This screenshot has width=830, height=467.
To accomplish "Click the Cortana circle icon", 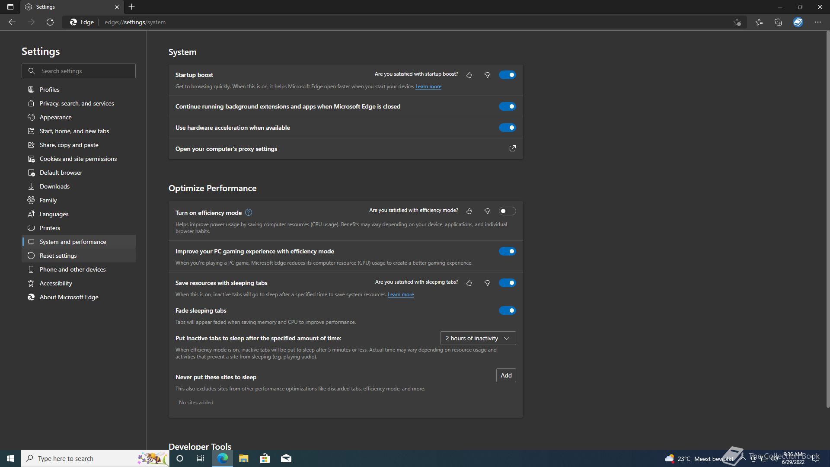I will (x=180, y=458).
